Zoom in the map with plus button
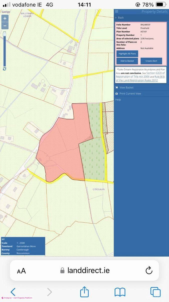Screen dimensions: 169x302 (5, 18)
